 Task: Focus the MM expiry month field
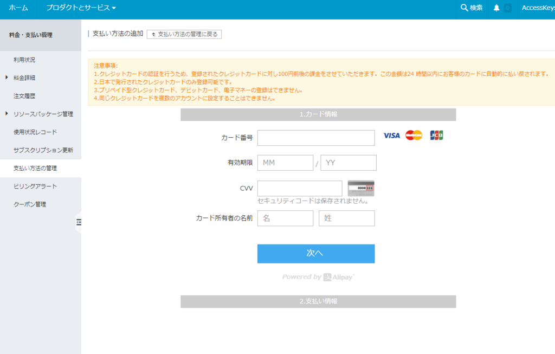(285, 163)
